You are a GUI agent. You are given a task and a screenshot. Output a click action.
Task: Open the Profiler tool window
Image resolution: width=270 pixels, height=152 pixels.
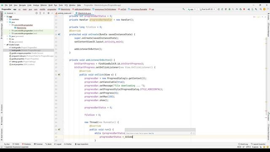coord(68,144)
